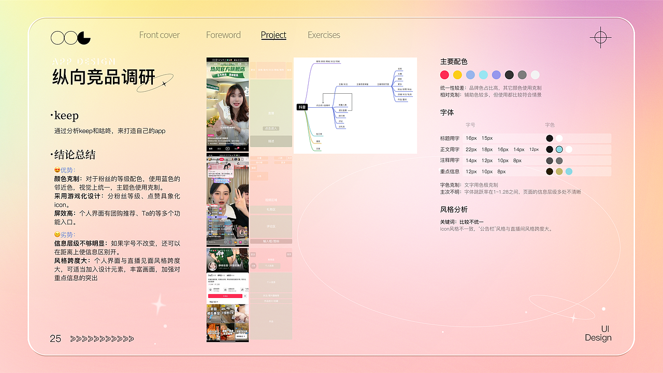The height and width of the screenshot is (373, 663).
Task: Select the yellow main palette swatch
Action: (x=457, y=75)
